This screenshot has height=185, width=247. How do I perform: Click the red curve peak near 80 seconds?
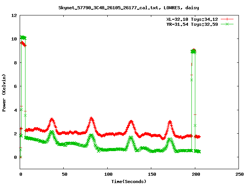point(91,118)
